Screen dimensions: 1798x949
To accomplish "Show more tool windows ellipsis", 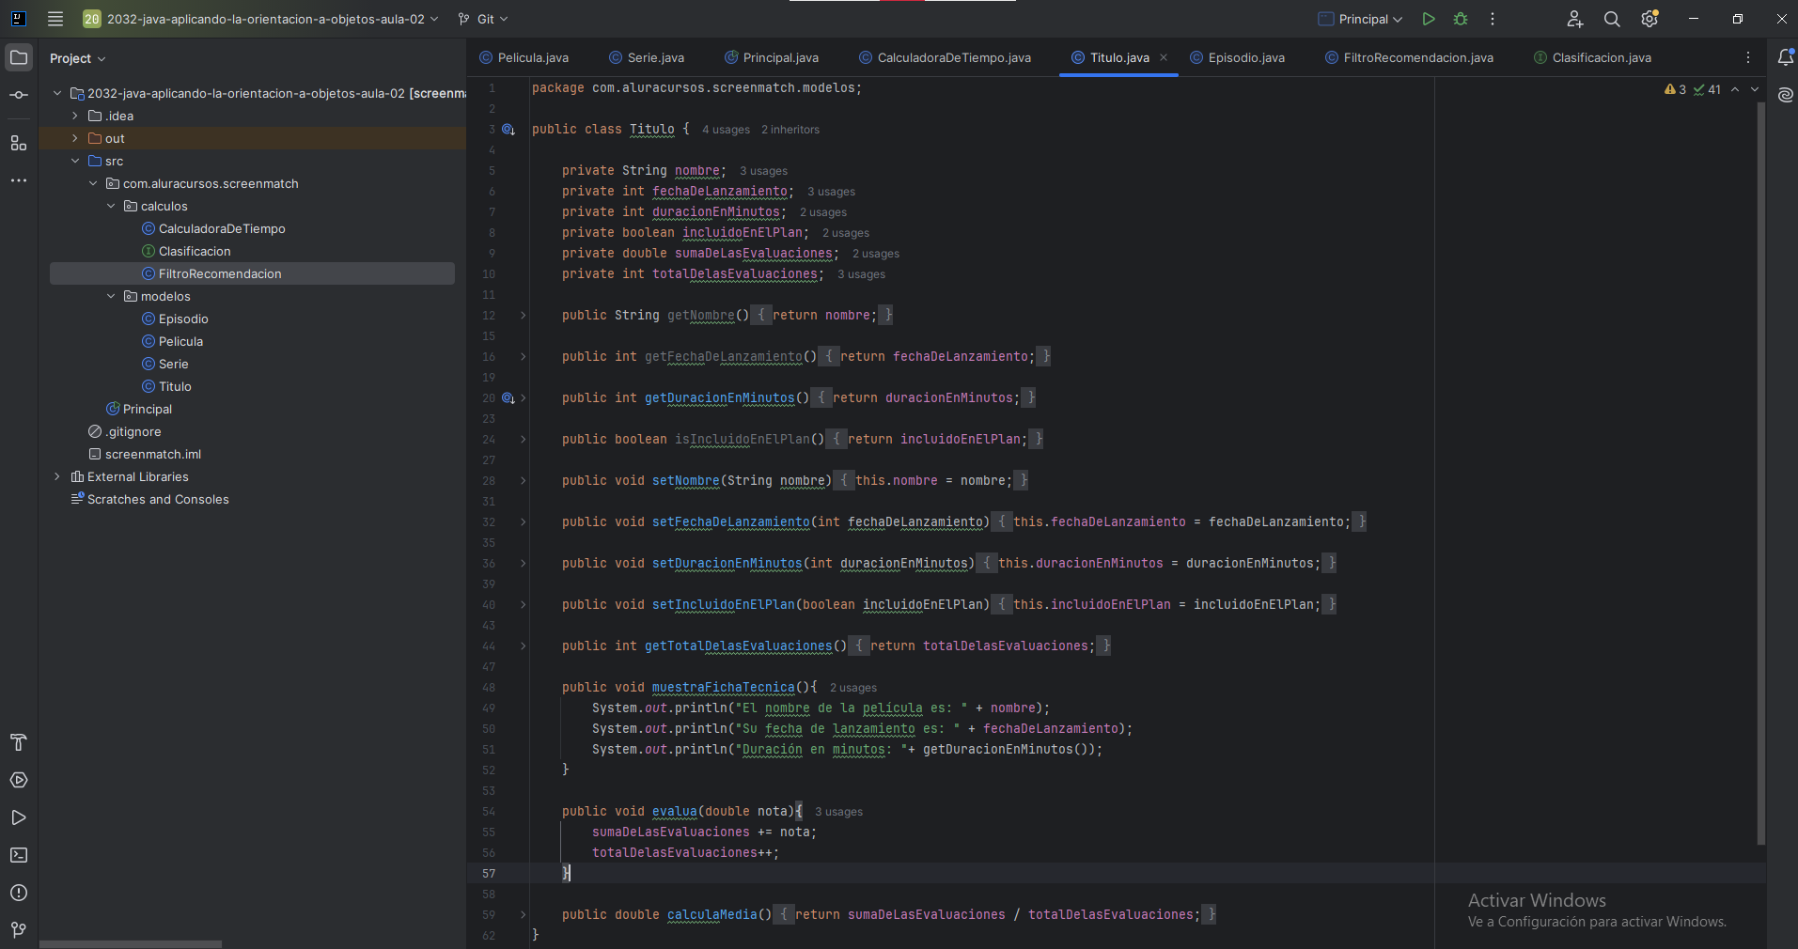I will point(19,180).
